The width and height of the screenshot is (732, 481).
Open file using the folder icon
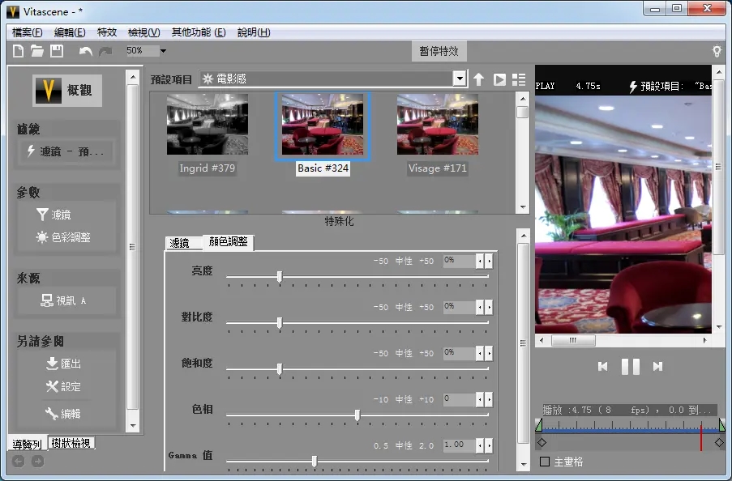[x=37, y=51]
